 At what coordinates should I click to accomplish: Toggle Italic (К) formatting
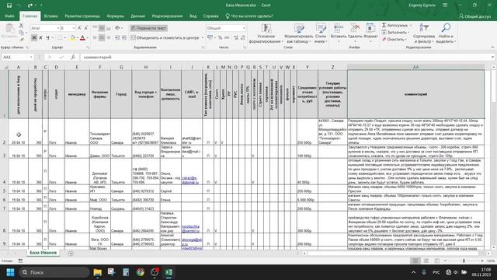click(41, 38)
